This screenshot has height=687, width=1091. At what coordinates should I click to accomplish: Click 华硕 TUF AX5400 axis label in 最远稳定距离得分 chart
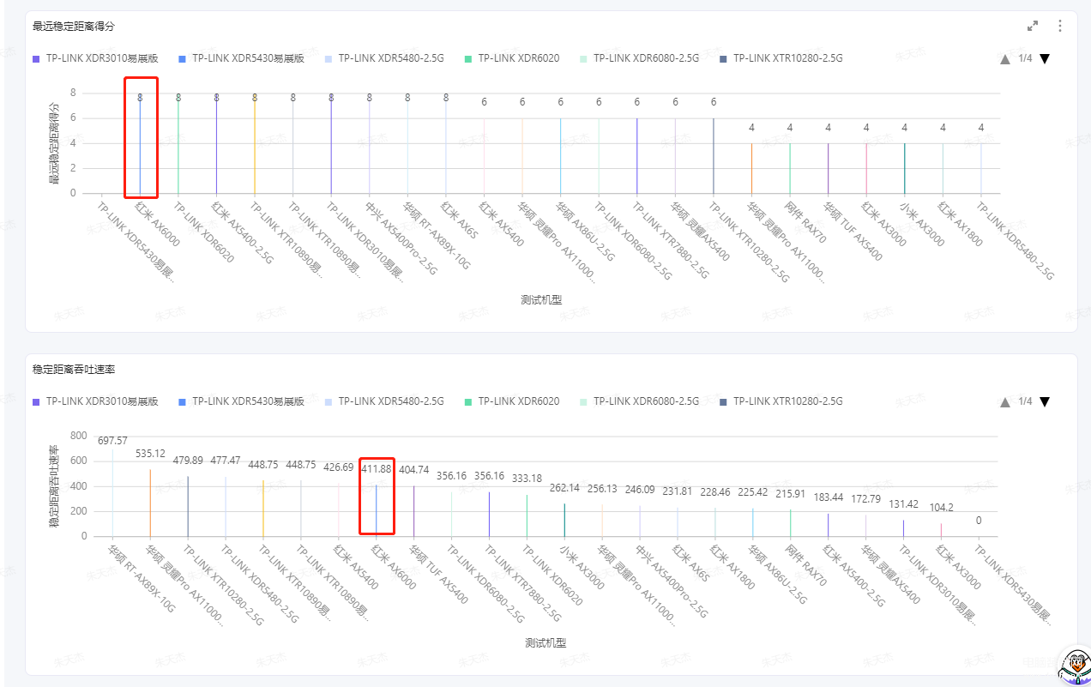coord(853,232)
